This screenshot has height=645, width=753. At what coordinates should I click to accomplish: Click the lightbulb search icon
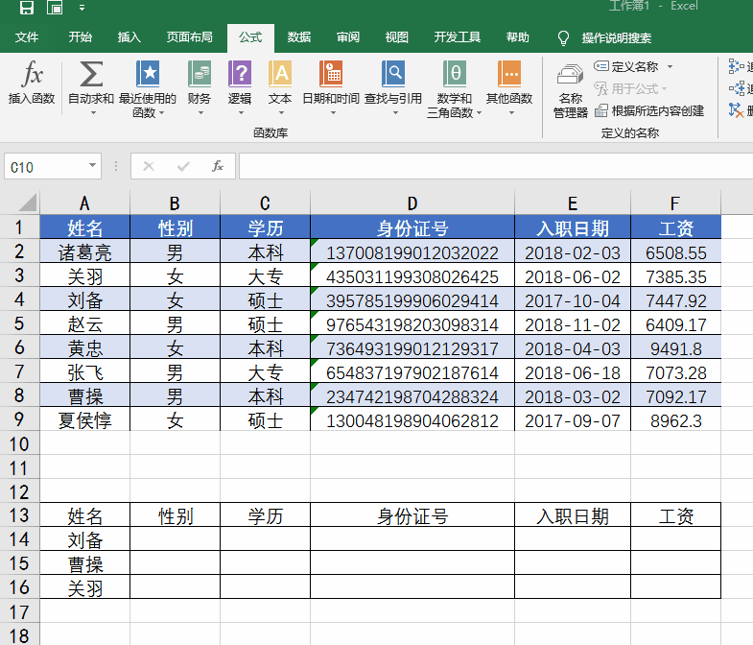pyautogui.click(x=563, y=38)
